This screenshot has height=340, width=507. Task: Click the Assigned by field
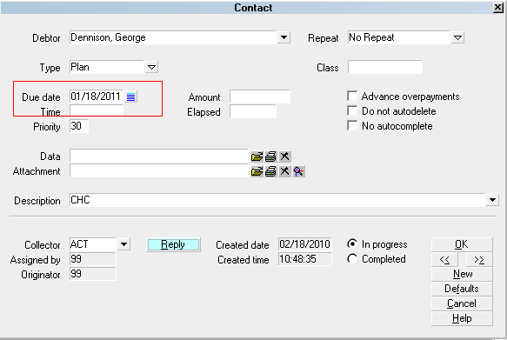93,259
